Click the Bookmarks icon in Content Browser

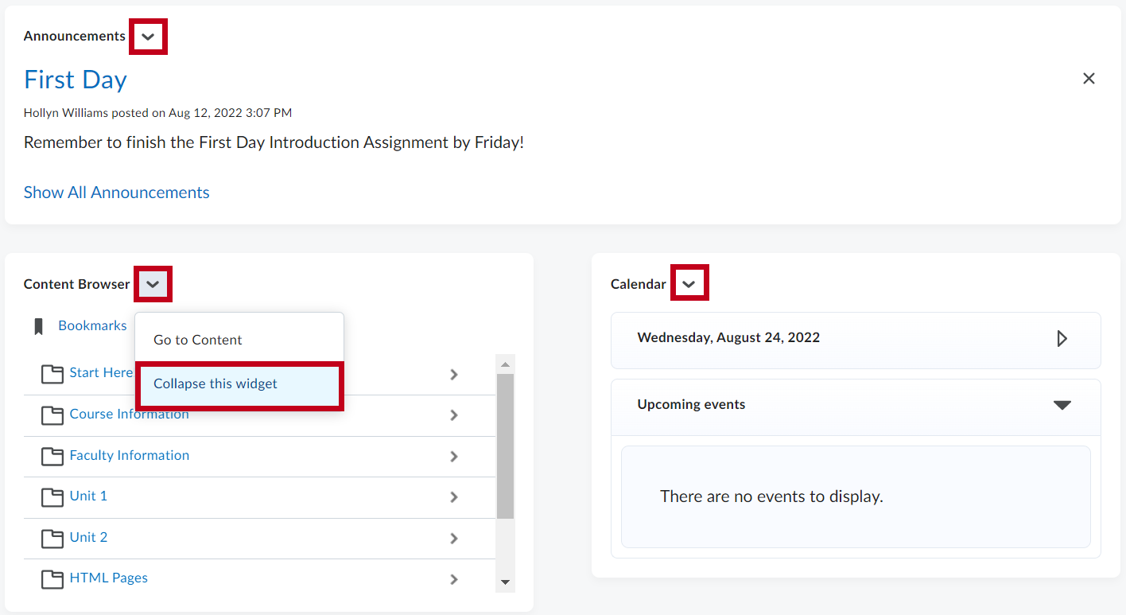coord(39,325)
